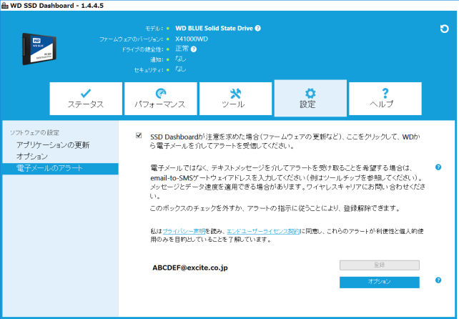Switch to the パフォーマンス tab

click(x=160, y=99)
